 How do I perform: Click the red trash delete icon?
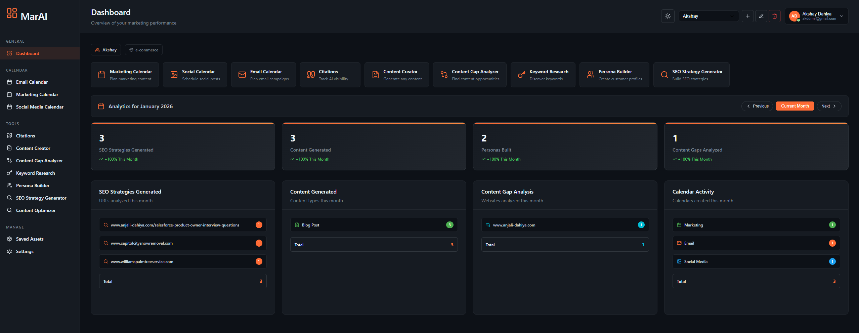pos(774,16)
